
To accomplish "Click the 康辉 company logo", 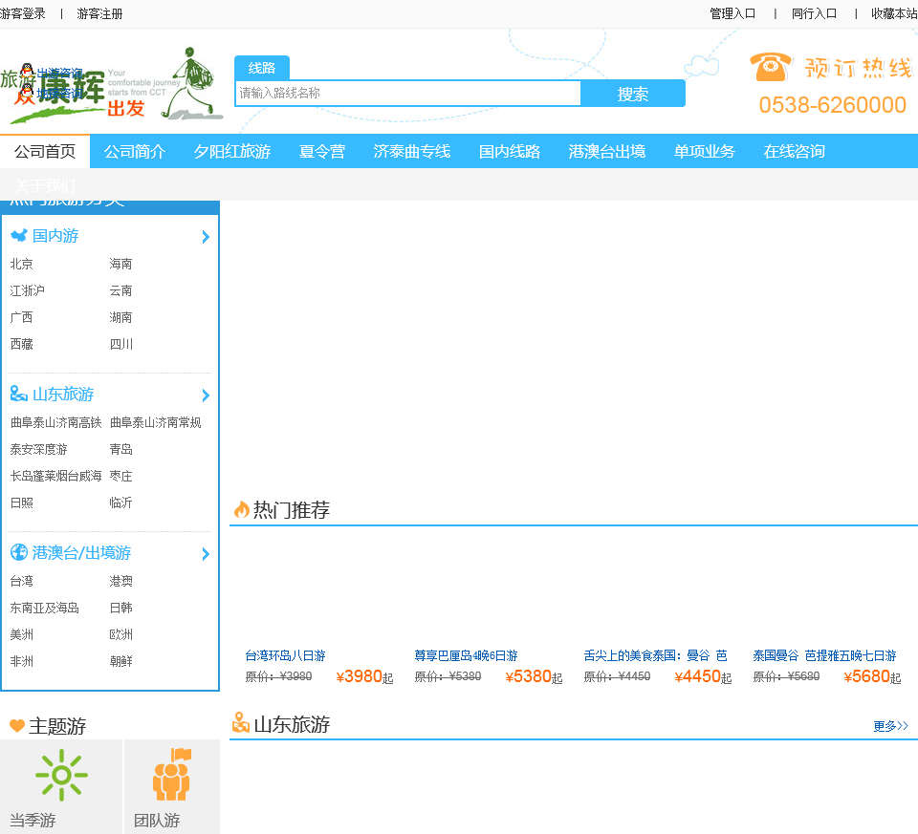I will pos(111,87).
